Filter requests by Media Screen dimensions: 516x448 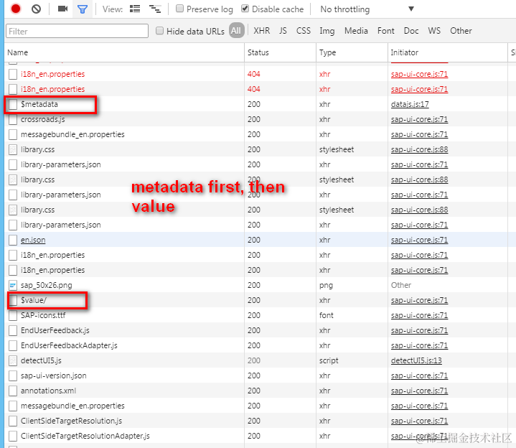pyautogui.click(x=356, y=31)
